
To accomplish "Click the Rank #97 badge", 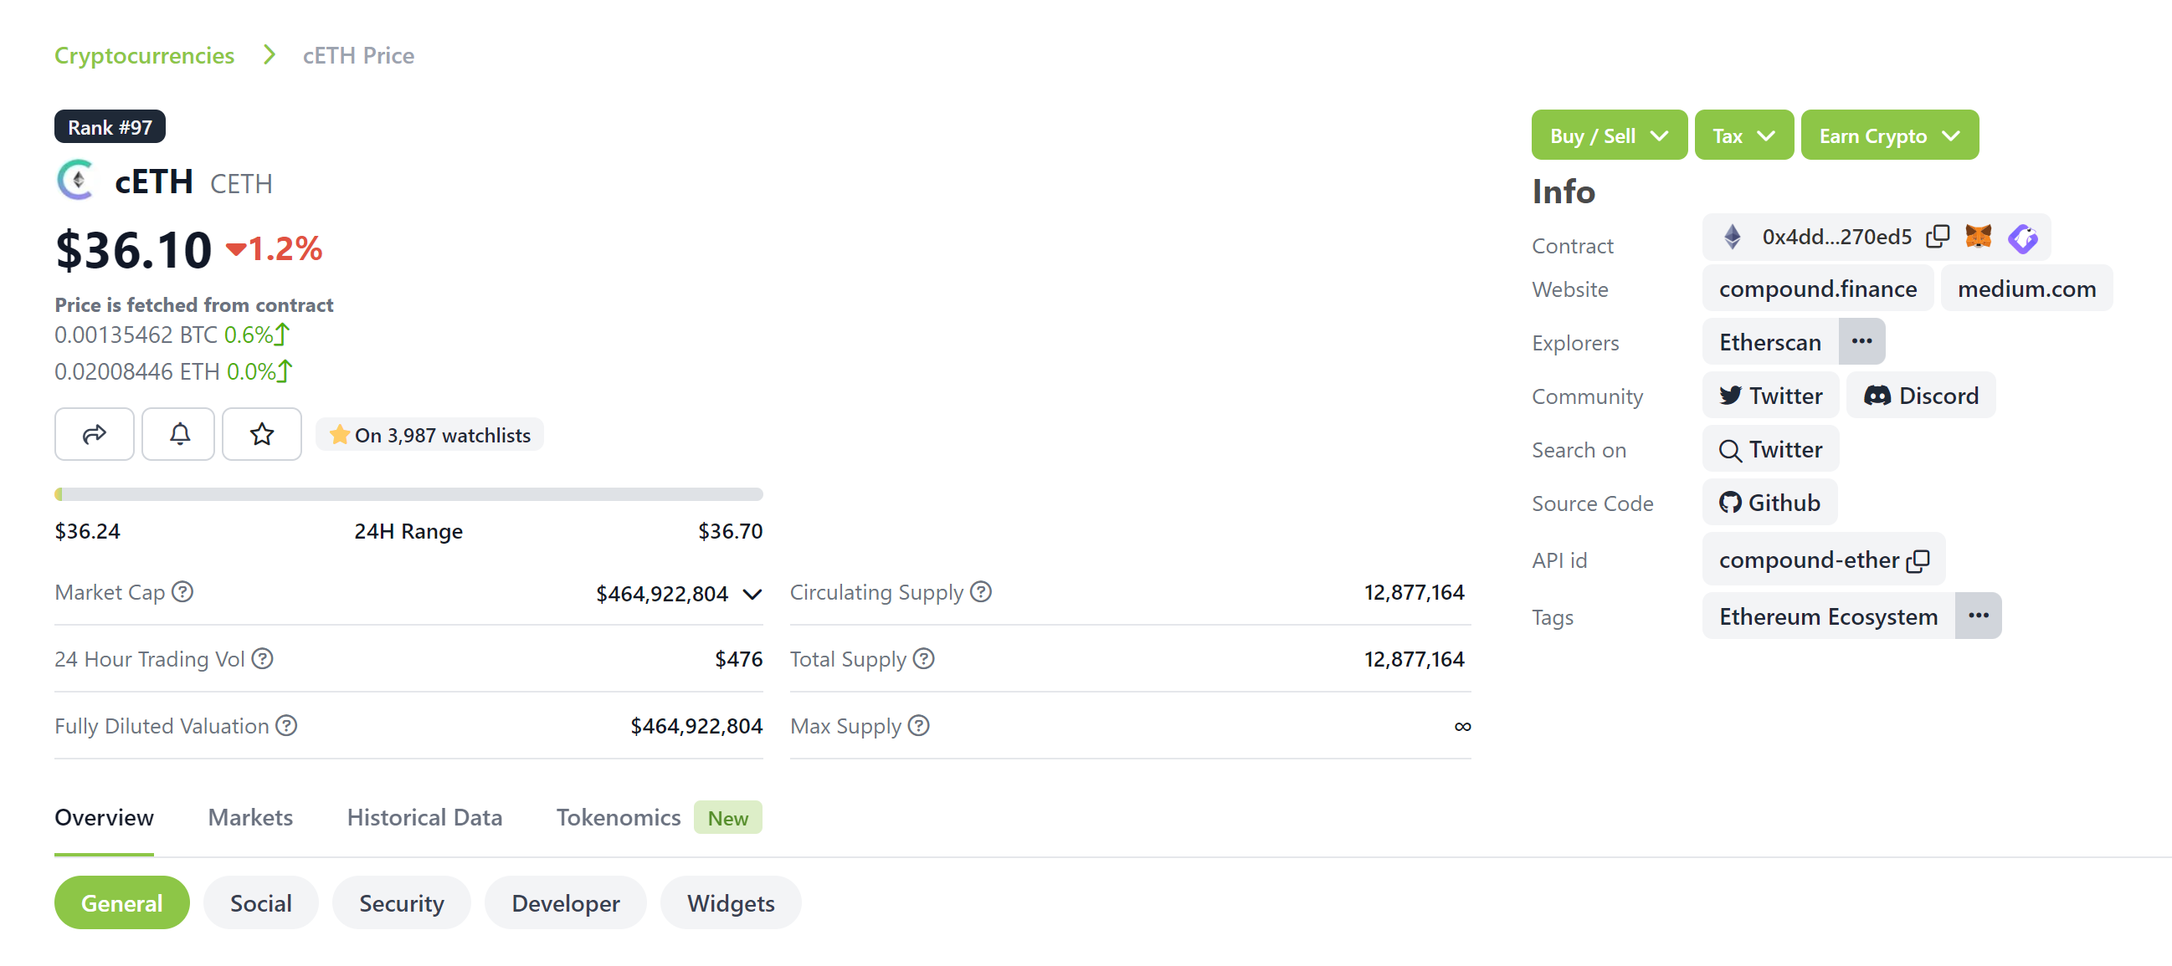I will (x=110, y=127).
